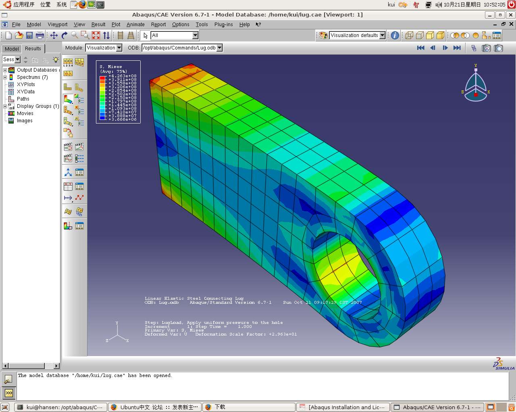Open the command line interface tab
This screenshot has height=412, width=516.
click(x=9, y=393)
